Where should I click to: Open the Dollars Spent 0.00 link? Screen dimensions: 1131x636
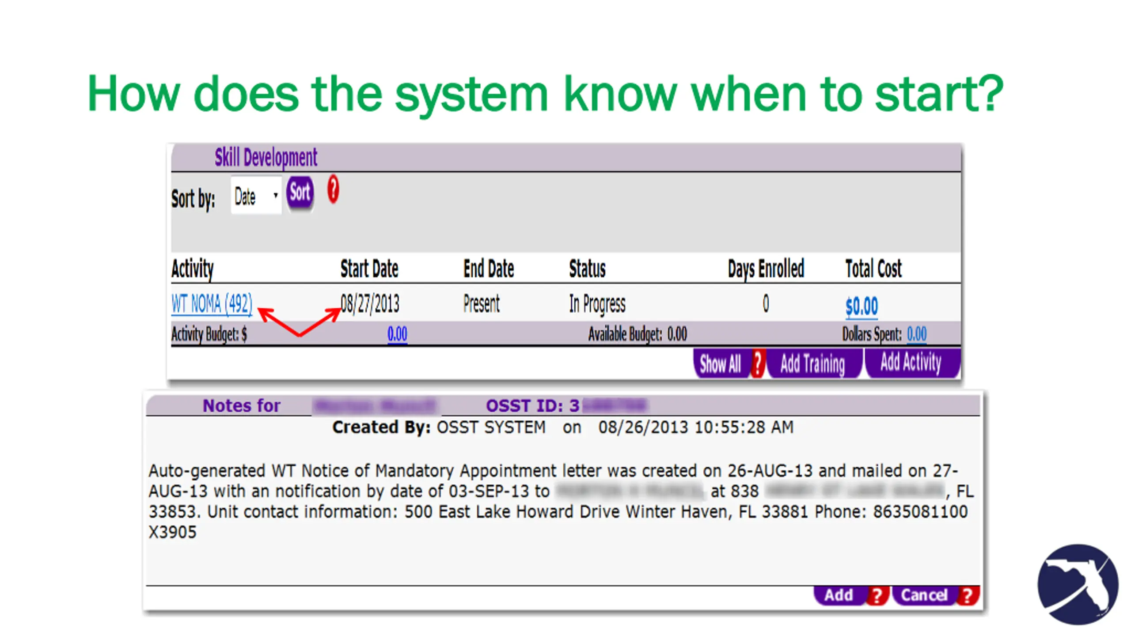[x=917, y=334]
